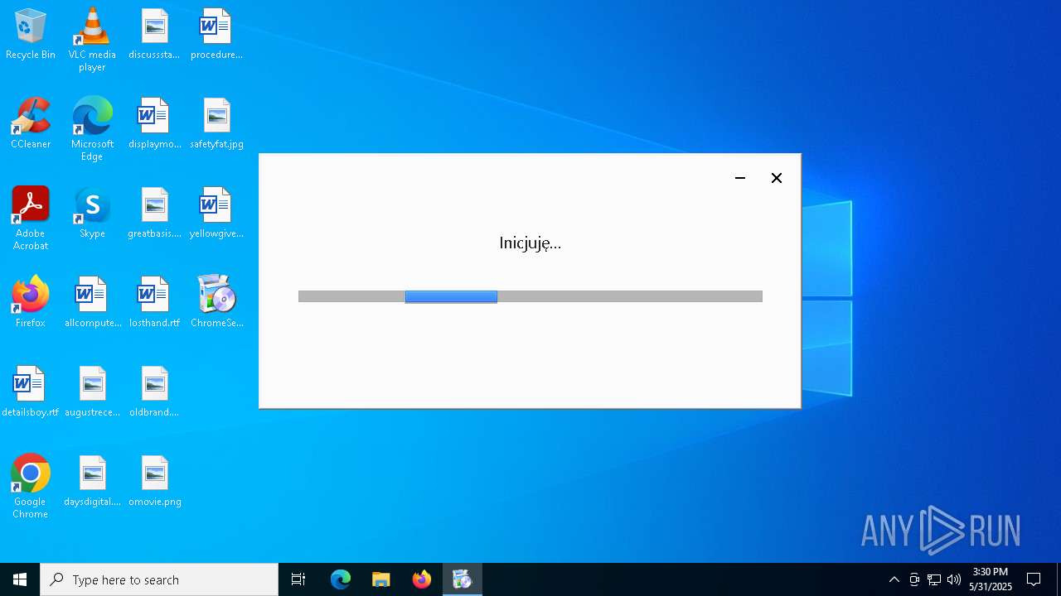Click the installer progress bar
The height and width of the screenshot is (596, 1061).
click(530, 296)
